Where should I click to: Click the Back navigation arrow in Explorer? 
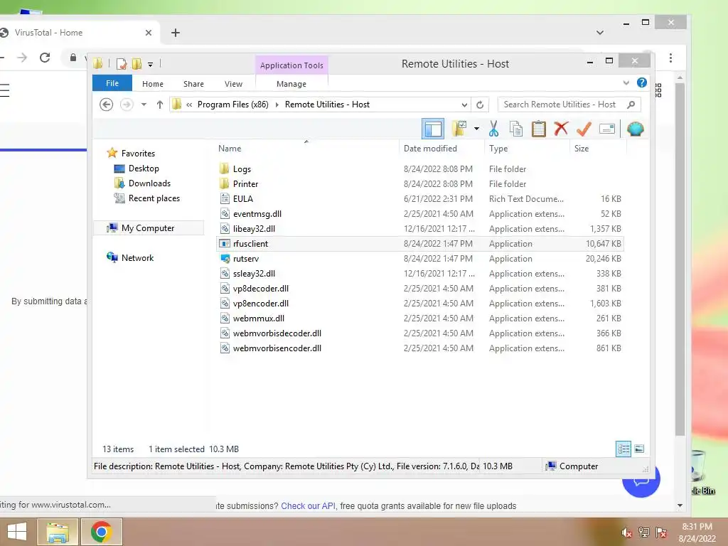click(x=107, y=105)
